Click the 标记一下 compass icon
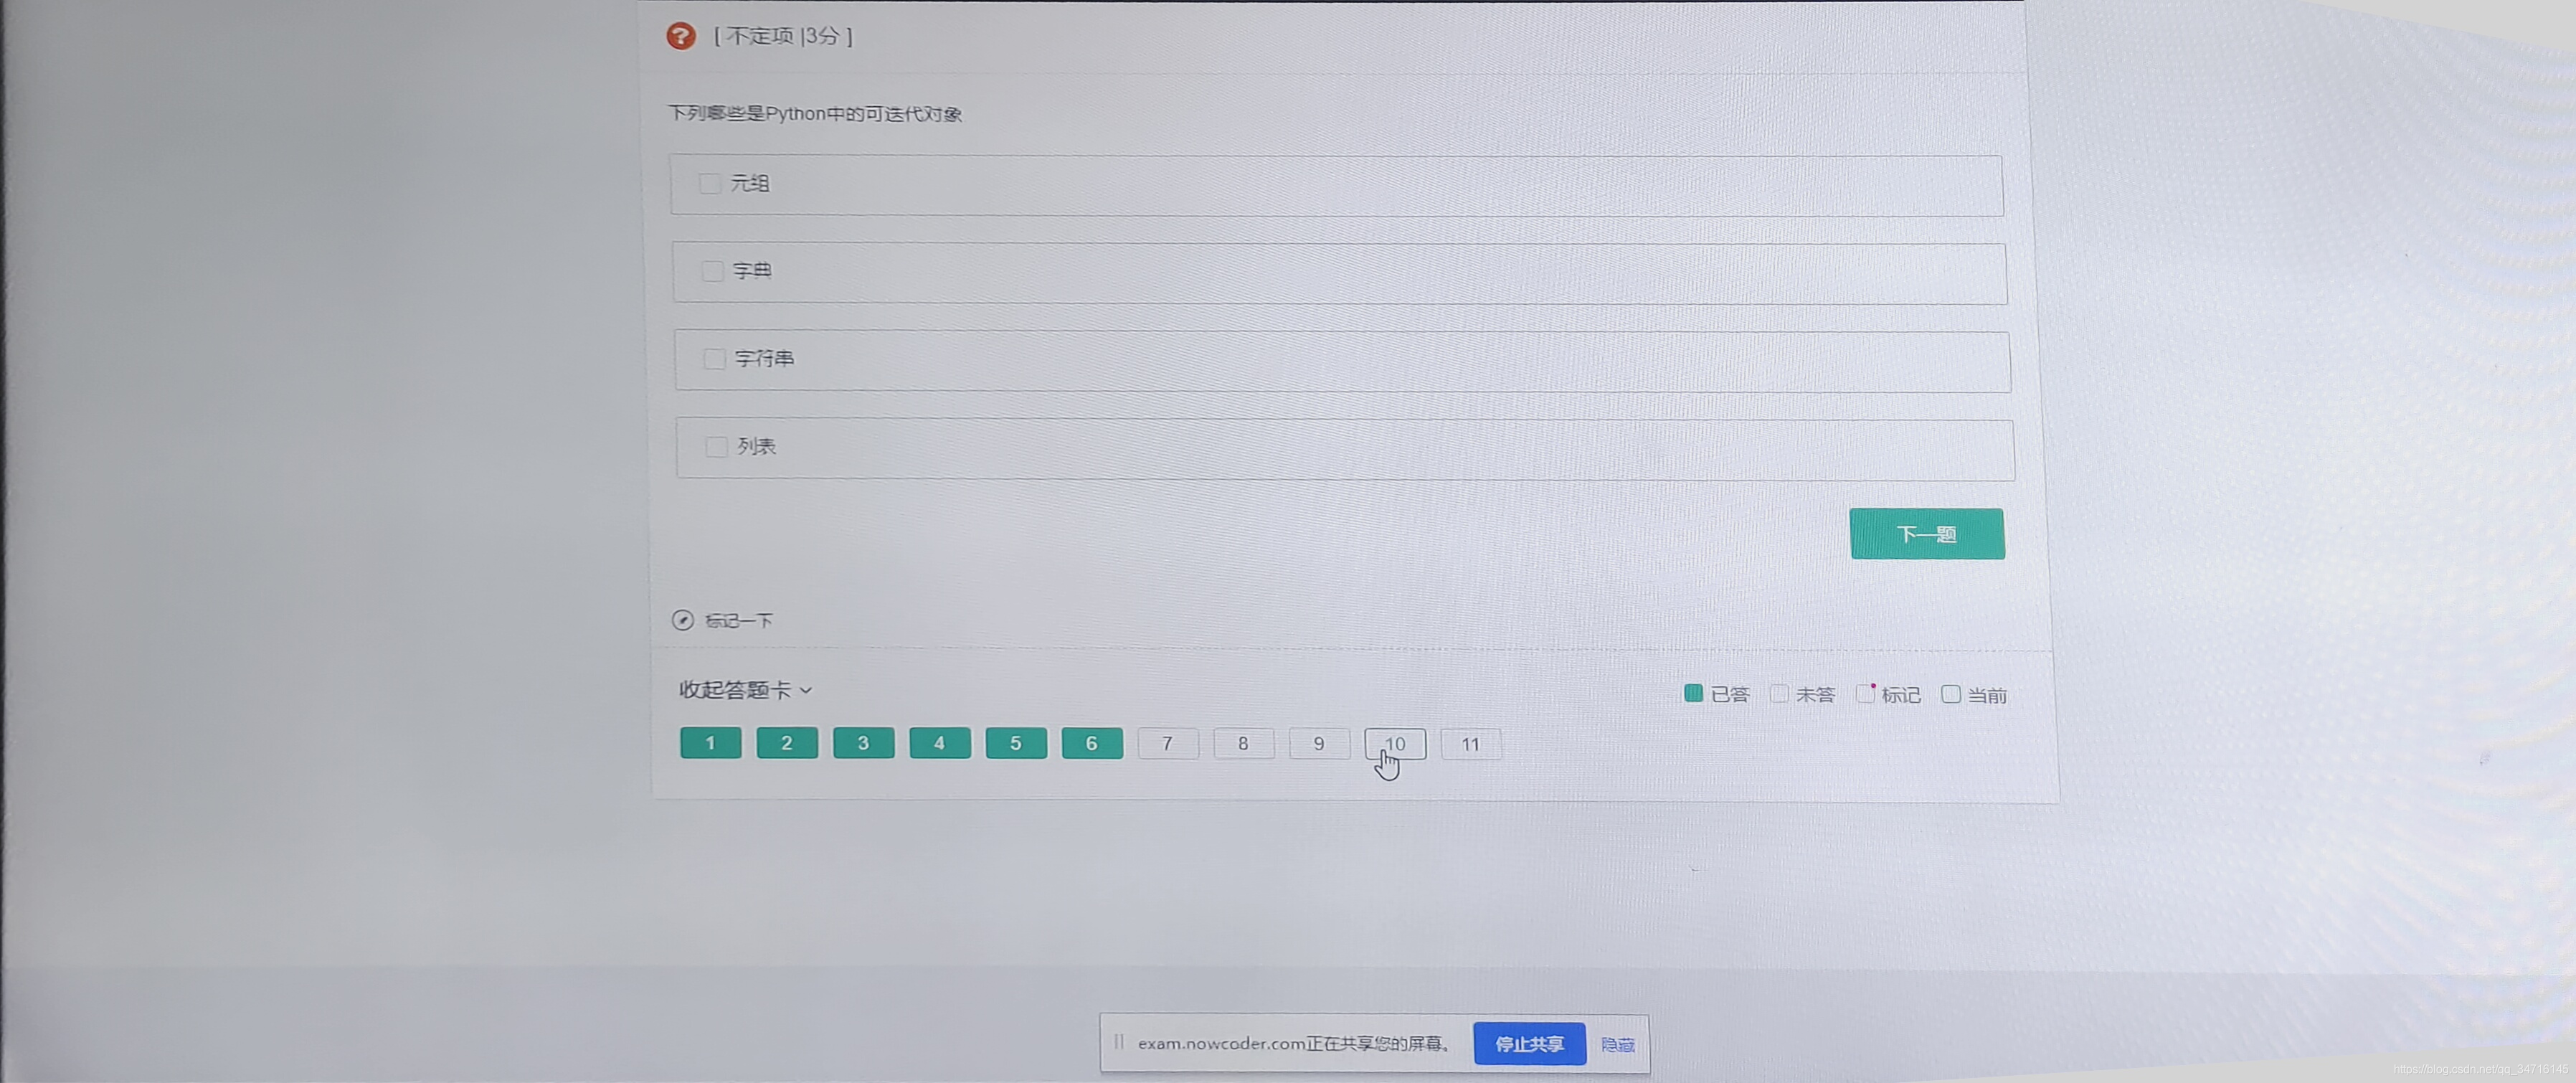The height and width of the screenshot is (1083, 2576). [682, 620]
